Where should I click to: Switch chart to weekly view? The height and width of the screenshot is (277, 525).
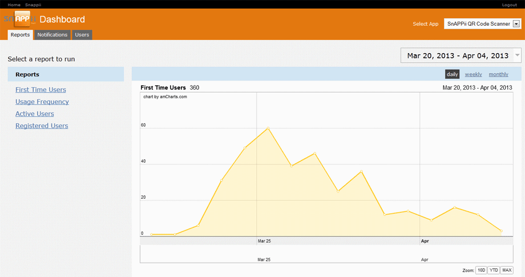[473, 74]
